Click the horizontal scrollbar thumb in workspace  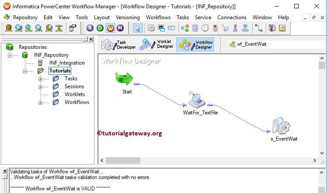[x=123, y=161]
